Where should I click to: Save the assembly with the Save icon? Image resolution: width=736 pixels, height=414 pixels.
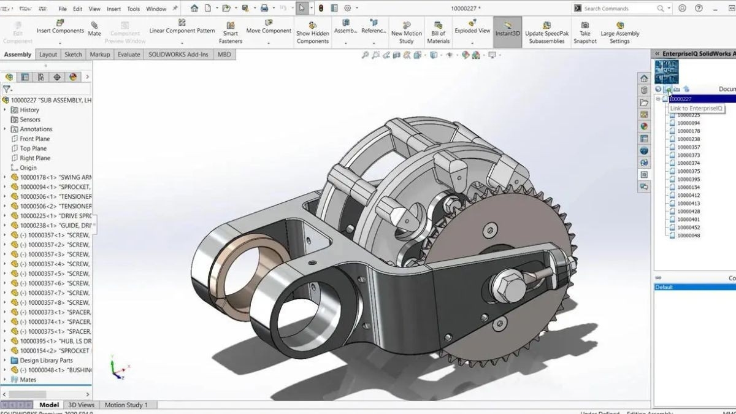pyautogui.click(x=245, y=8)
